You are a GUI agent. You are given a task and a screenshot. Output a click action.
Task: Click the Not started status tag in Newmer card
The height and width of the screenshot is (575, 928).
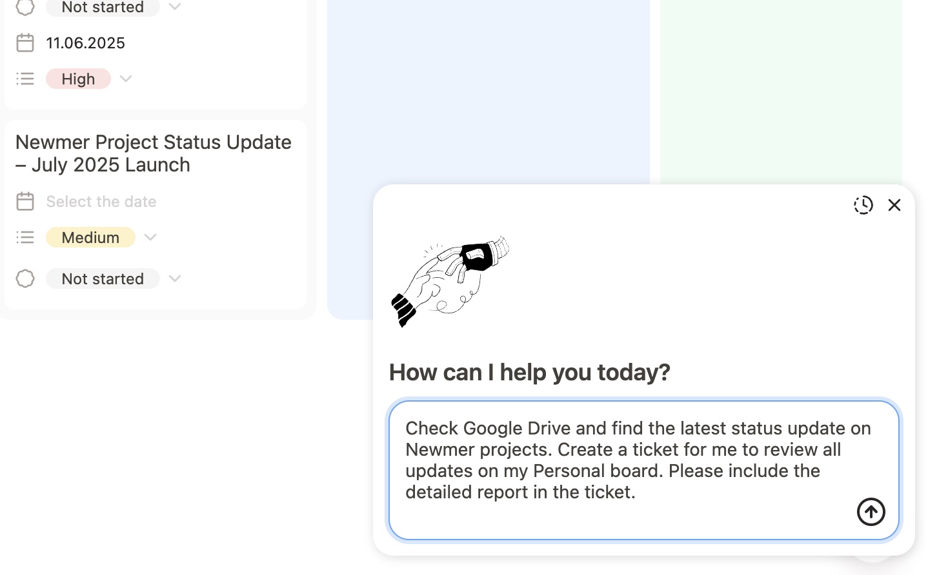coord(103,278)
